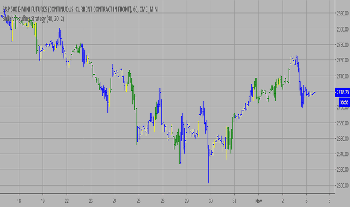The image size is (350, 207).
Task: Click the date label 26 on time axis
Action: click(x=163, y=201)
